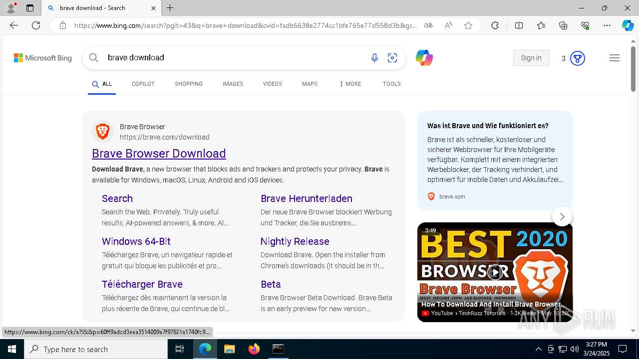The height and width of the screenshot is (359, 639).
Task: Click the browser address bar URL
Action: click(246, 25)
